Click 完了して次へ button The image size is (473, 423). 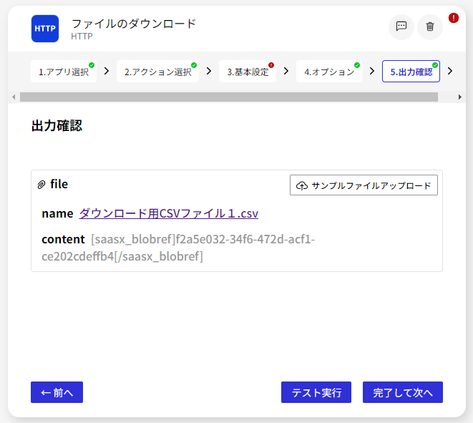(x=403, y=392)
